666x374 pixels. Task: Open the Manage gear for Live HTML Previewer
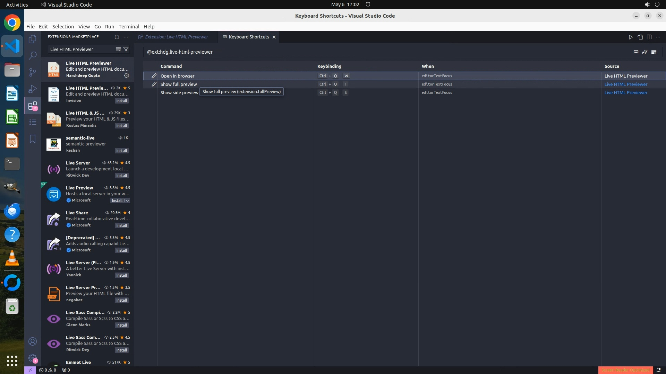tap(127, 75)
